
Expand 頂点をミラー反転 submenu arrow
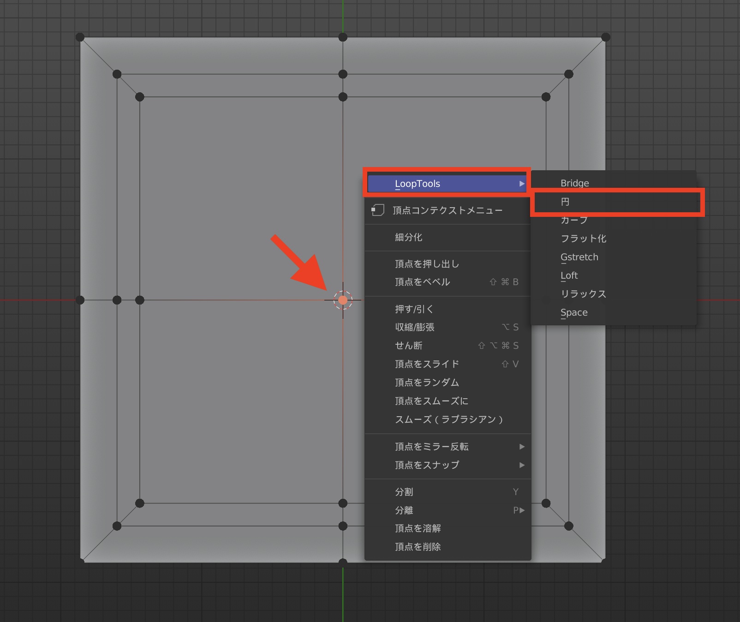pos(522,447)
